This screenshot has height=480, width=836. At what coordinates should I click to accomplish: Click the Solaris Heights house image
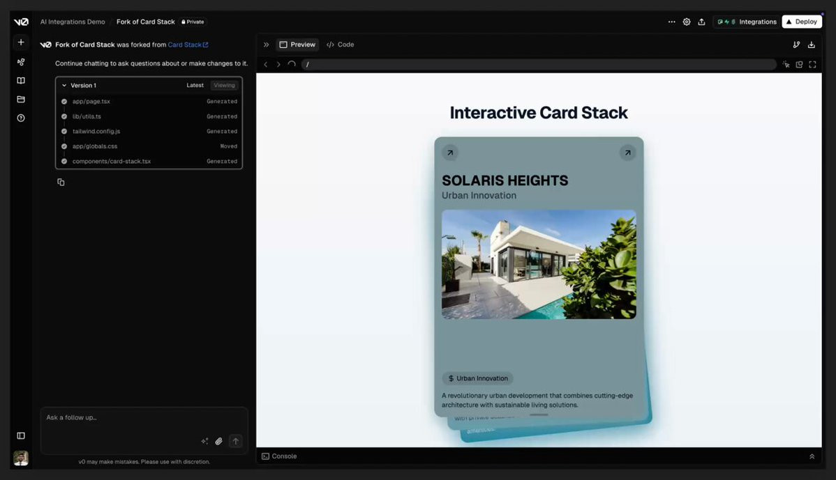539,265
